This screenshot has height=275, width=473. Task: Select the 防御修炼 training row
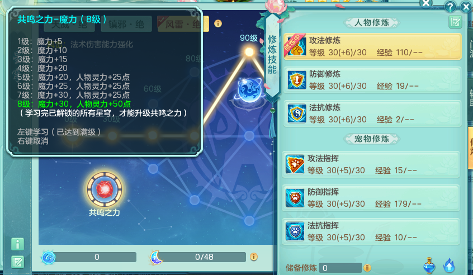tap(372, 80)
